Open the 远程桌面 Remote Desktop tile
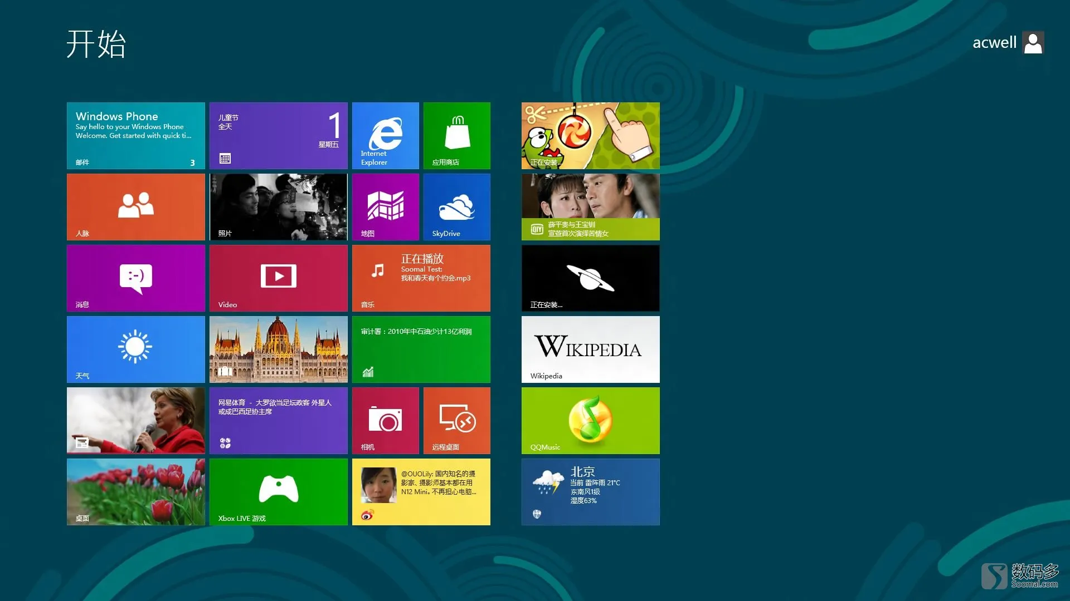Image resolution: width=1070 pixels, height=601 pixels. tap(457, 421)
